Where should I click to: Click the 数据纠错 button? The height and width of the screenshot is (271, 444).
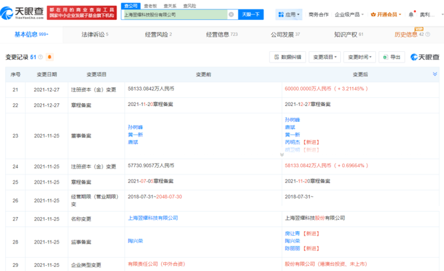point(287,57)
